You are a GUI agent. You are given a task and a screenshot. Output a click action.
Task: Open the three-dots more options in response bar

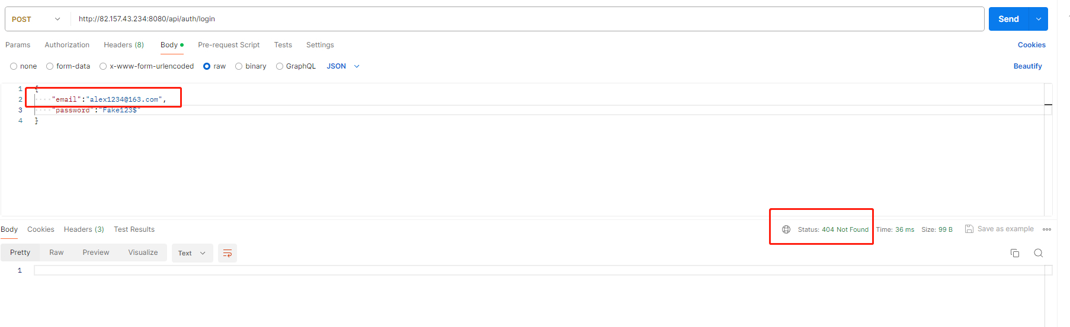[1047, 229]
